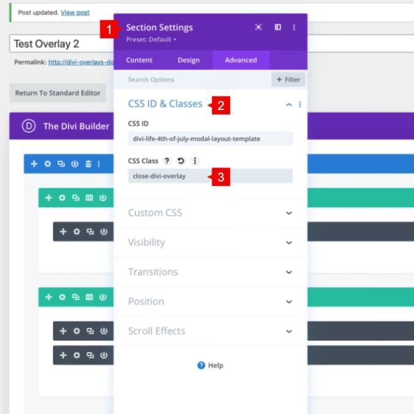Disable the first green row with power icon
414x414 pixels.
click(x=103, y=198)
